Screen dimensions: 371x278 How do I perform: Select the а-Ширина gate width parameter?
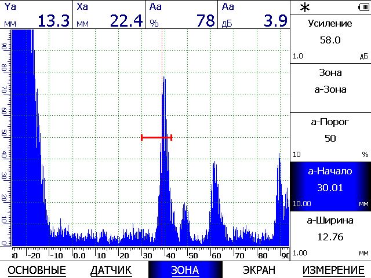coord(330,236)
